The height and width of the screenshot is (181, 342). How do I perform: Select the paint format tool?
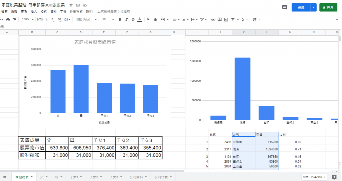coord(14,20)
